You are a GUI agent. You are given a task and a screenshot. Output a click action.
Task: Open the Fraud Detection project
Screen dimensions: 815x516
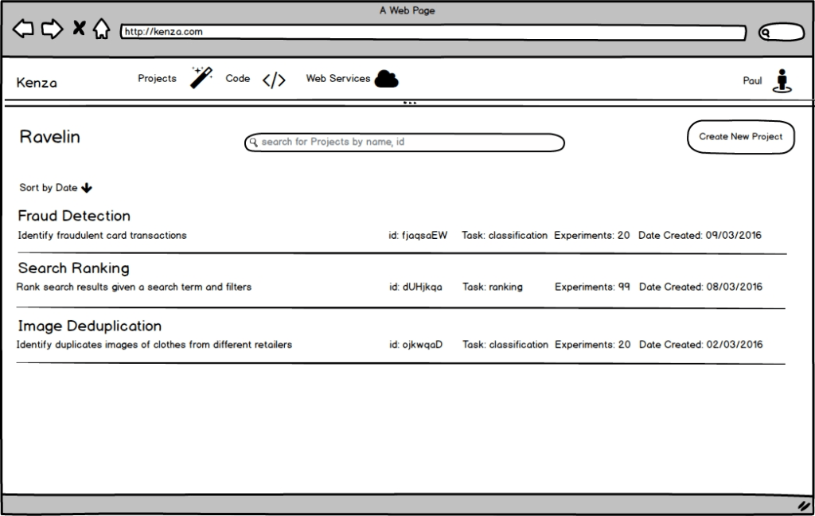click(x=74, y=216)
